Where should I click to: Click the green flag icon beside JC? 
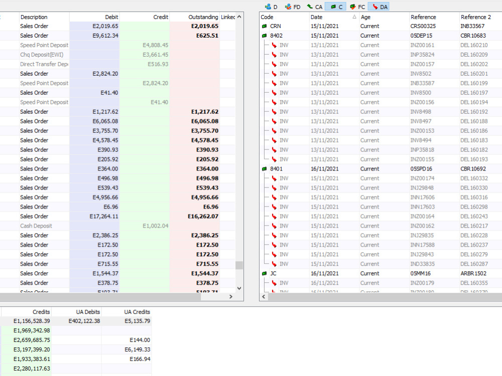[264, 273]
